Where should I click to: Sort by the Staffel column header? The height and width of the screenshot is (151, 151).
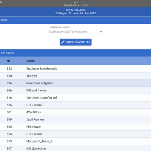point(31,61)
